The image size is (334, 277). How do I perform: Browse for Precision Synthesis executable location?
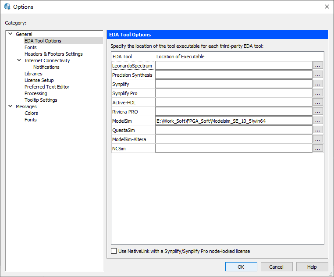tap(318, 75)
